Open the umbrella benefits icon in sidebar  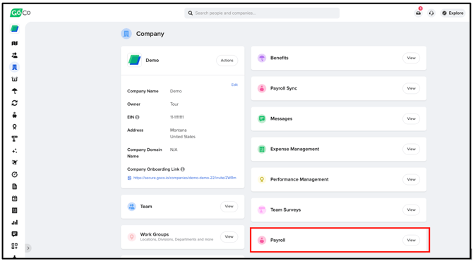15,91
